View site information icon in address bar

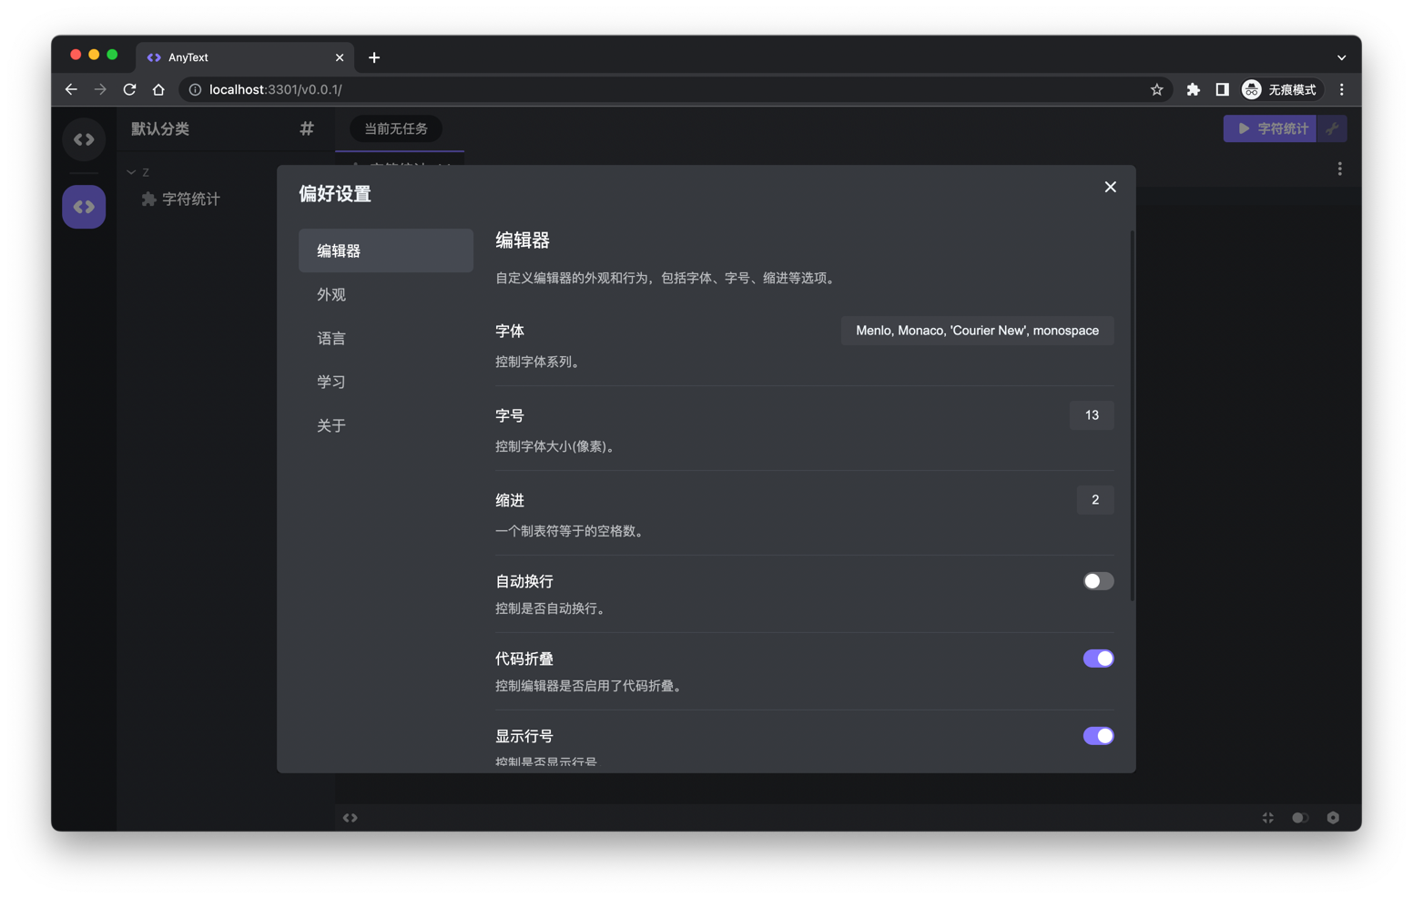(195, 89)
